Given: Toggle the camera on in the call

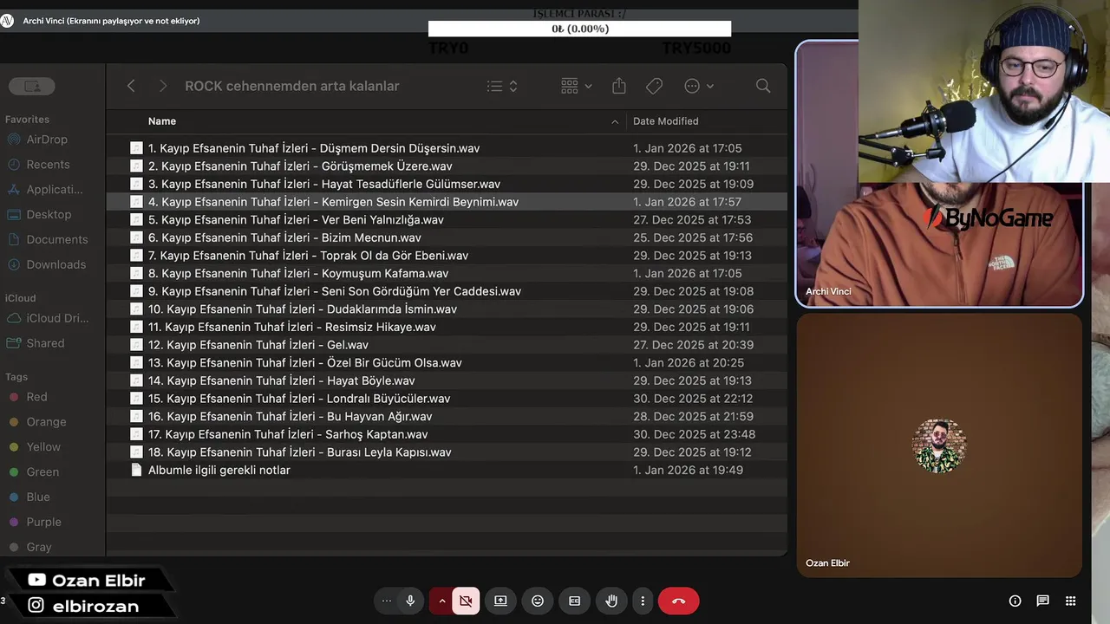Looking at the screenshot, I should (x=466, y=601).
